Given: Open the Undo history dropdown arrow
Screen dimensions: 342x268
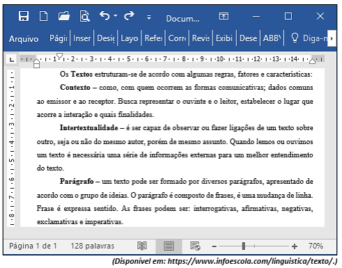Looking at the screenshot, I should click(116, 16).
